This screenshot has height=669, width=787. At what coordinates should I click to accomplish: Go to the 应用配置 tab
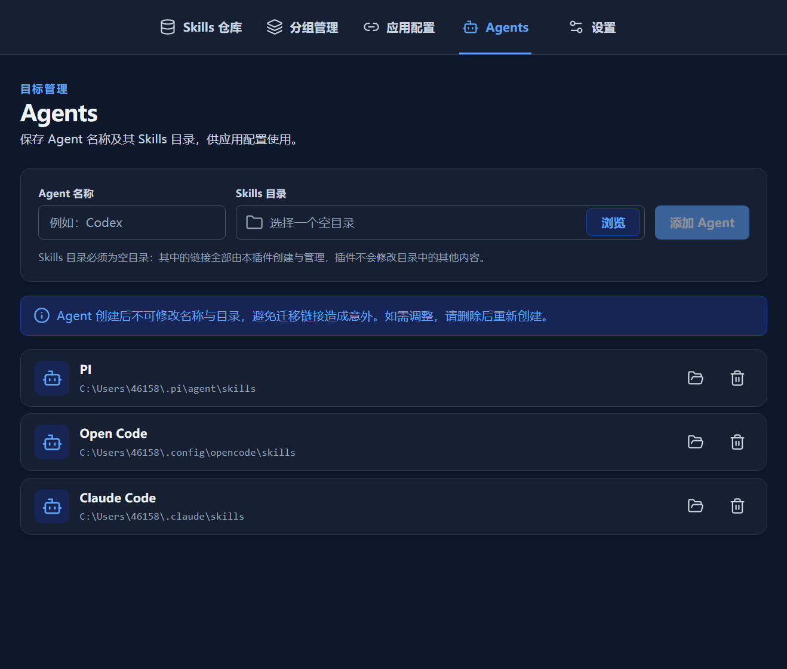pos(399,27)
